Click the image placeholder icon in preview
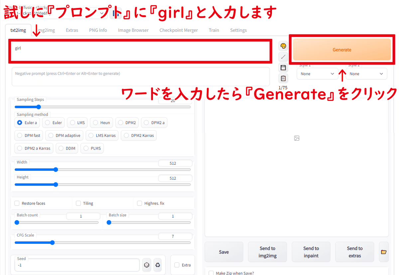This screenshot has width=399, height=275. coord(297,138)
